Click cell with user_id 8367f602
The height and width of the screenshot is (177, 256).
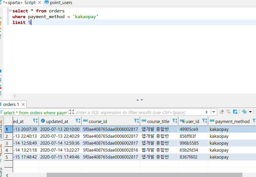(x=193, y=157)
